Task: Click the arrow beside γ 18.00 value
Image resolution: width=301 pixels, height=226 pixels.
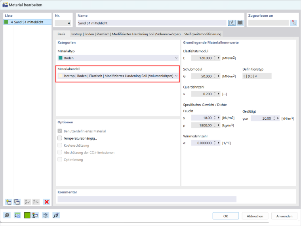Action: pyautogui.click(x=219, y=118)
